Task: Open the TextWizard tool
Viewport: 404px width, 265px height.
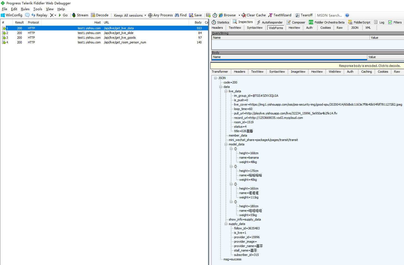Action: (280, 15)
